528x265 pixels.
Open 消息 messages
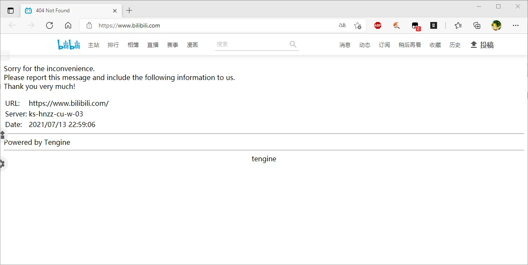coord(345,45)
